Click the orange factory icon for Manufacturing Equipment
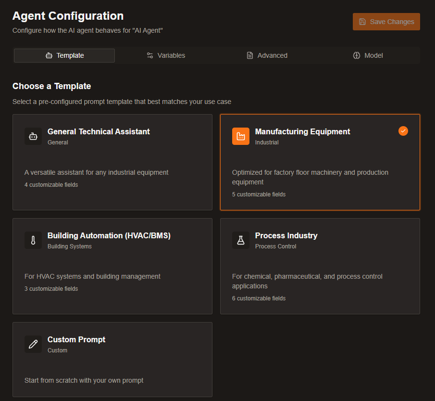This screenshot has height=401, width=435. point(241,136)
